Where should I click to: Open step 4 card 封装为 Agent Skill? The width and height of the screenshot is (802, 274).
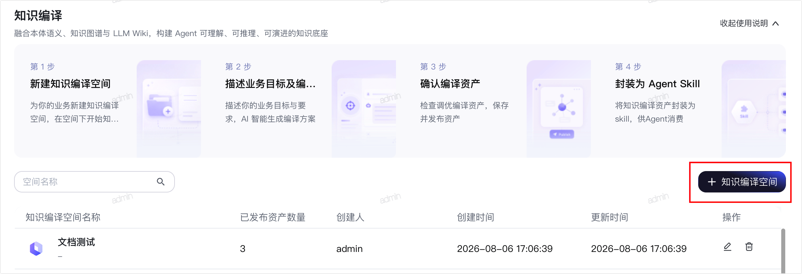pos(657,84)
